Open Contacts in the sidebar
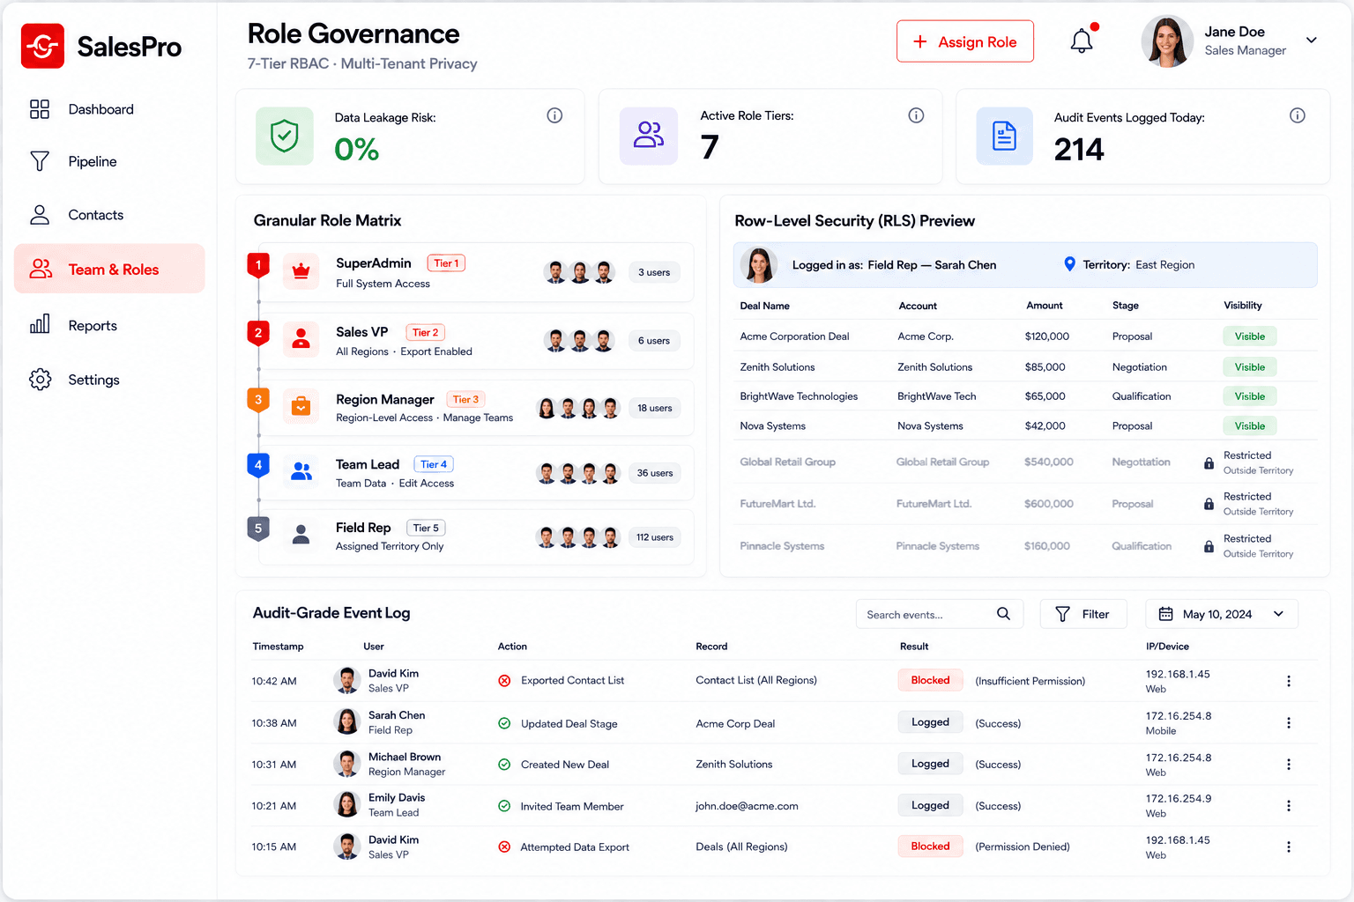 109,215
